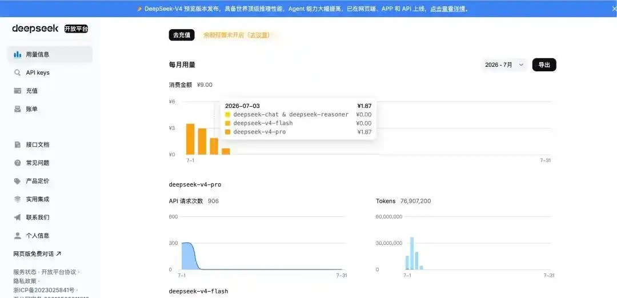This screenshot has width=617, height=298.
Task: Click swatch next to deepseek-v4-flash in tooltip
Action: click(x=227, y=123)
